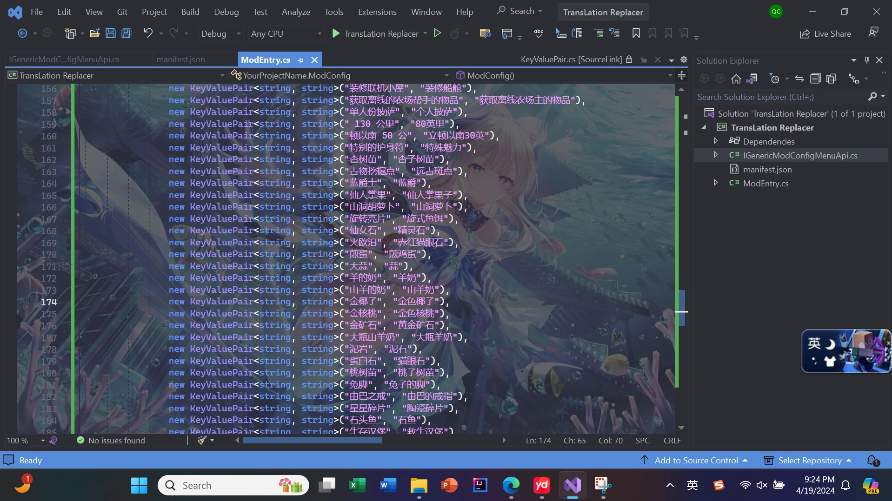Open the ModConfig() member dropdown
The width and height of the screenshot is (892, 501).
point(564,75)
